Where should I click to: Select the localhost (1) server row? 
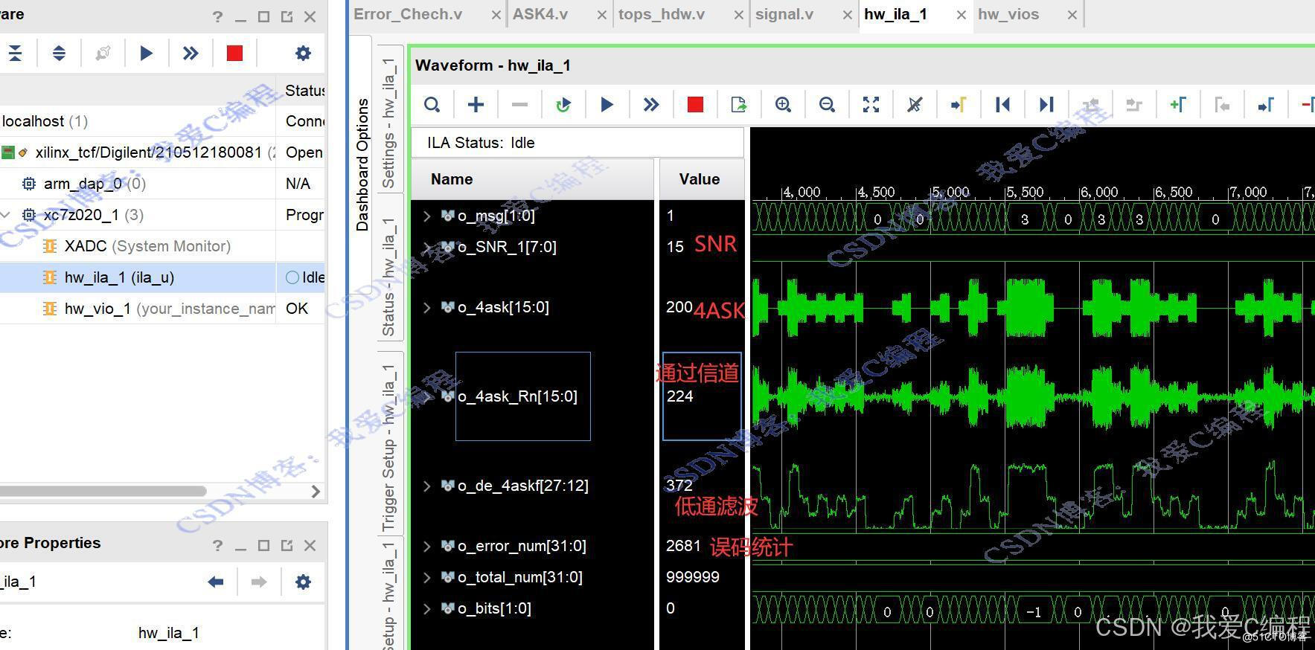coord(162,121)
